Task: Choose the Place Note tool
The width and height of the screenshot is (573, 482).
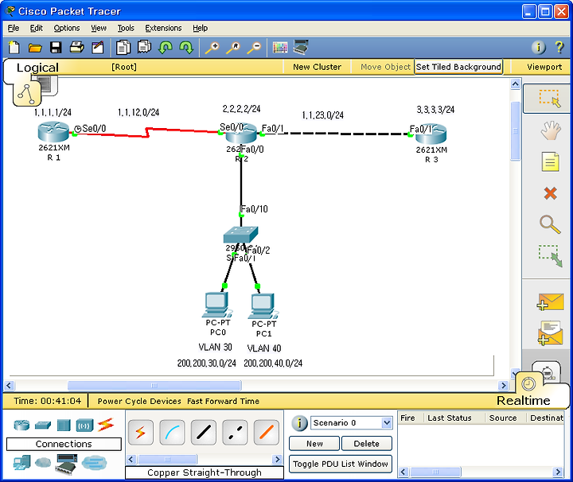Action: 551,161
